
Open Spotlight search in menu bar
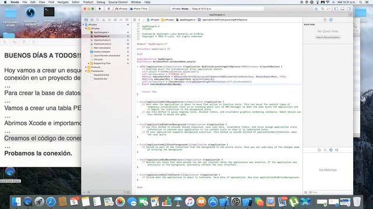(x=361, y=2)
